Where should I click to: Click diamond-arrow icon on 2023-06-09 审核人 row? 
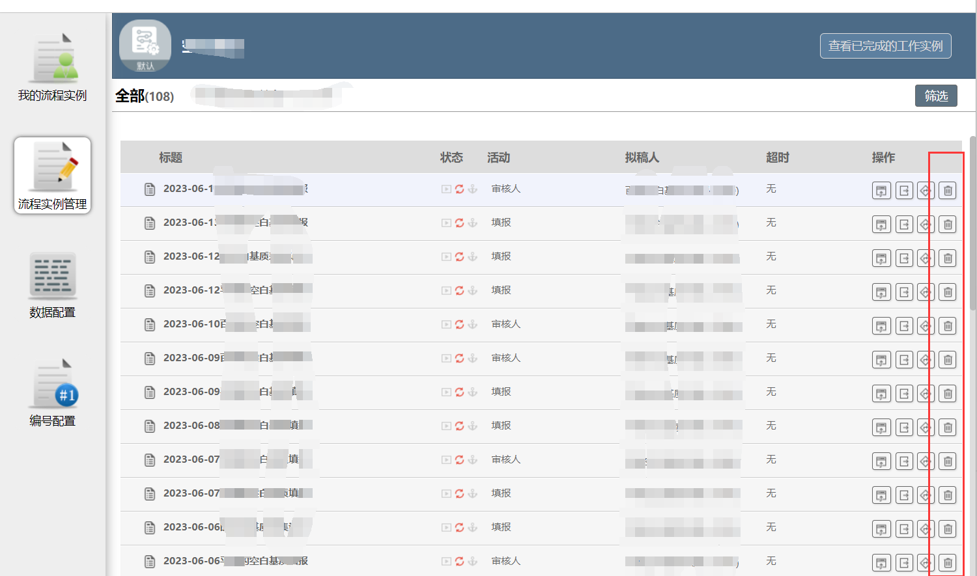(926, 359)
